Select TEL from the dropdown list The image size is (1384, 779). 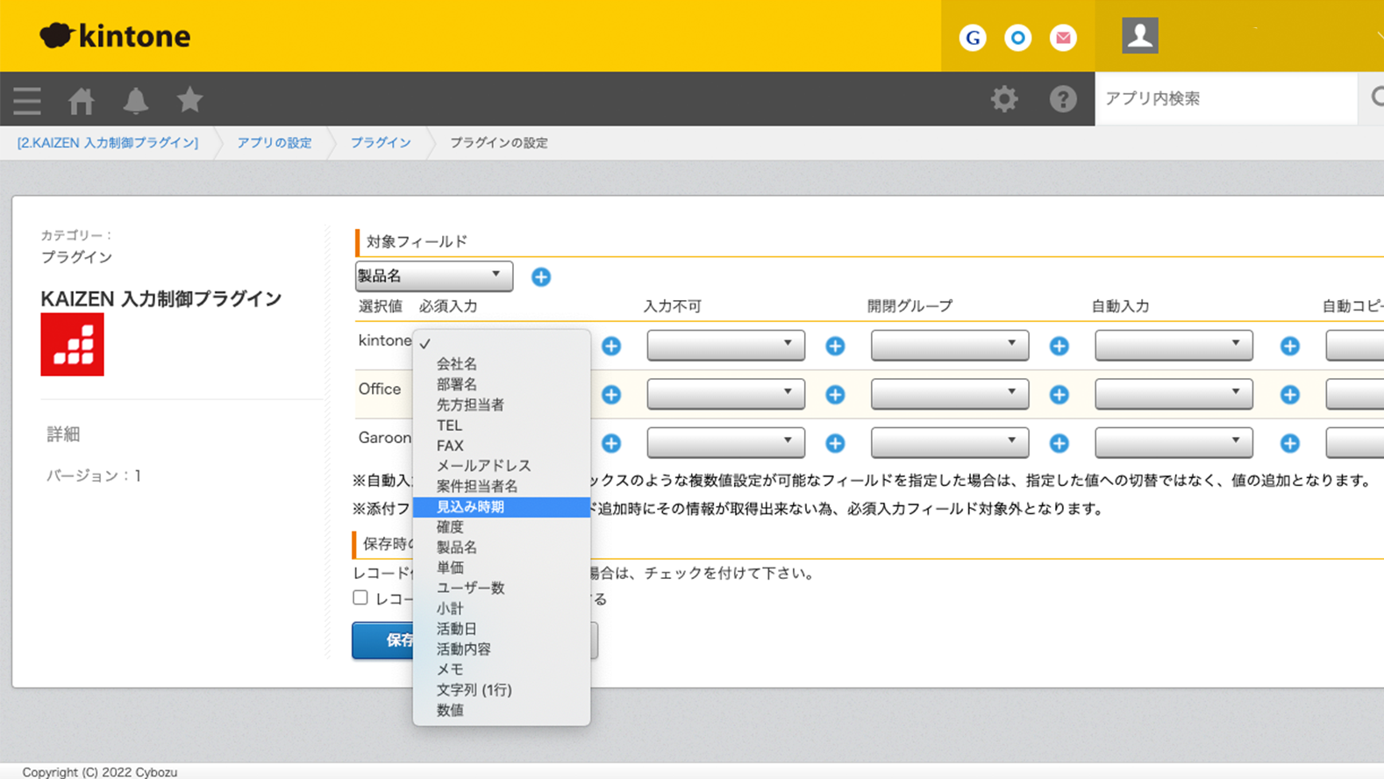pos(502,425)
